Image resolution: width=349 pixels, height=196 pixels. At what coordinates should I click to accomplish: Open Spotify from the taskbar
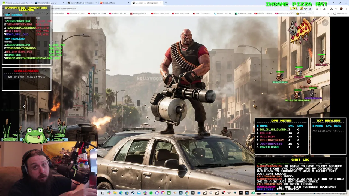(x=151, y=193)
